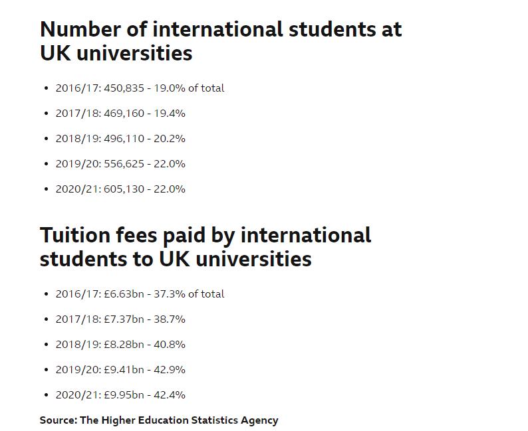Image resolution: width=528 pixels, height=431 pixels.
Task: Click the 20.2% percentage value
Action: (170, 139)
